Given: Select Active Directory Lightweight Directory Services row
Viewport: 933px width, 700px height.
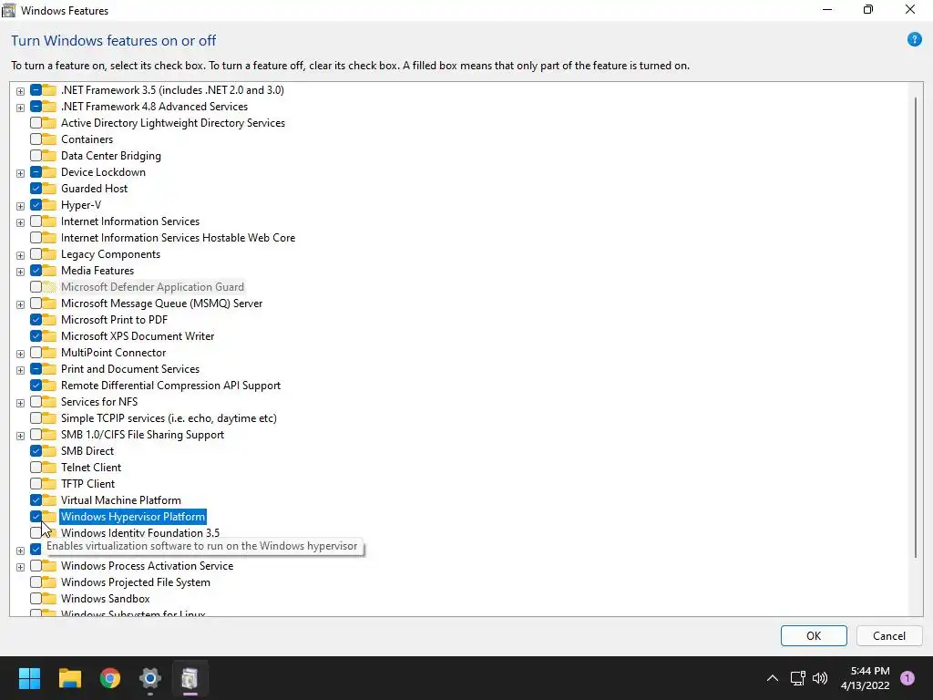Looking at the screenshot, I should (x=172, y=123).
